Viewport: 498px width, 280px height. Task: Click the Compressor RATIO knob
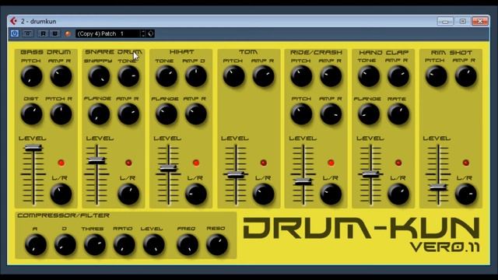pos(124,245)
